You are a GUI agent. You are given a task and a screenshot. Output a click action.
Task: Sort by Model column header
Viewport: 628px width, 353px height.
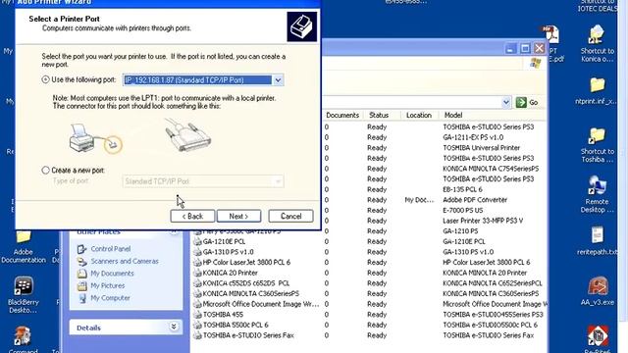click(453, 116)
